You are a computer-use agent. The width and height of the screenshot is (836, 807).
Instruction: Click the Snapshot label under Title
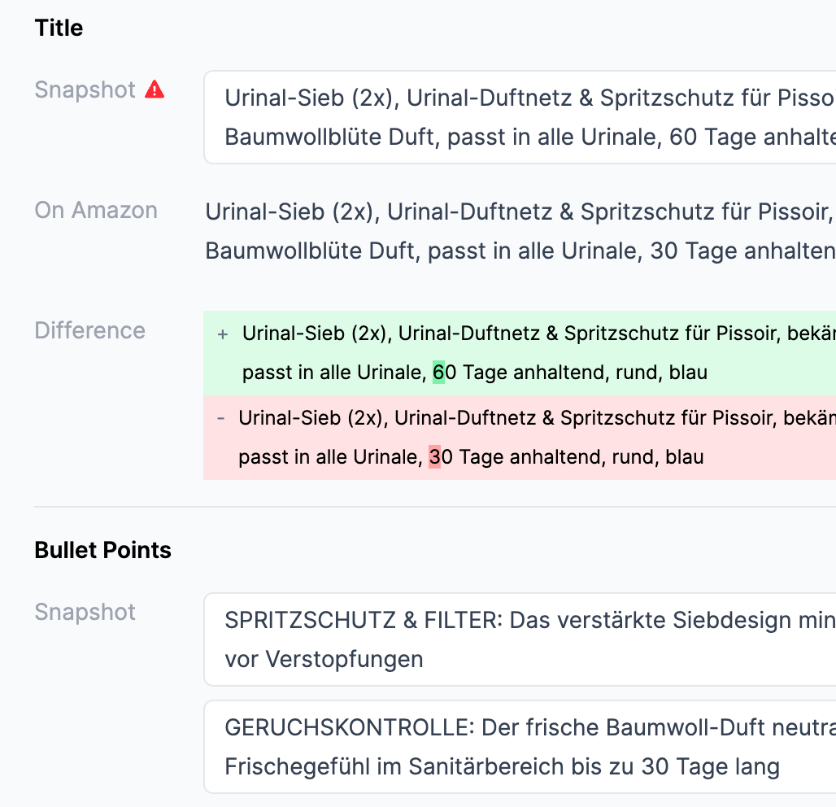(x=85, y=90)
